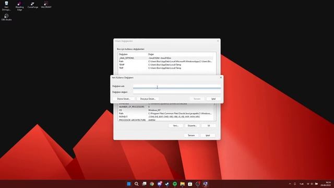Select the active System Properties taskbar icon
The width and height of the screenshot is (334, 188).
(x=205, y=184)
